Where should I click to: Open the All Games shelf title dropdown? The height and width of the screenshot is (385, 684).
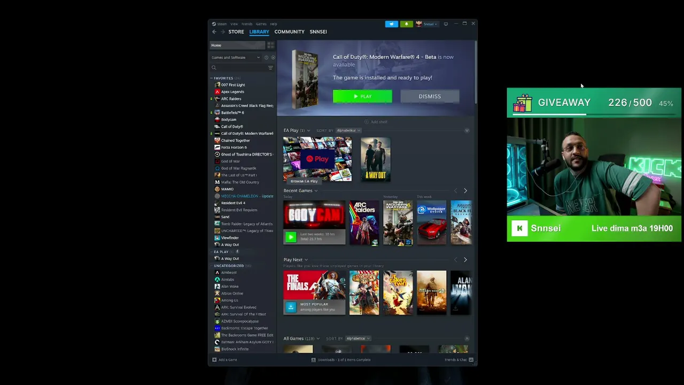click(x=318, y=338)
